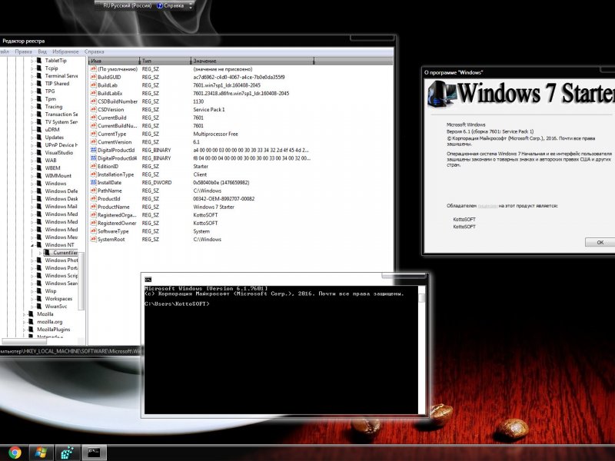The image size is (615, 461).
Task: Select the InstallationType value name
Action: point(116,174)
